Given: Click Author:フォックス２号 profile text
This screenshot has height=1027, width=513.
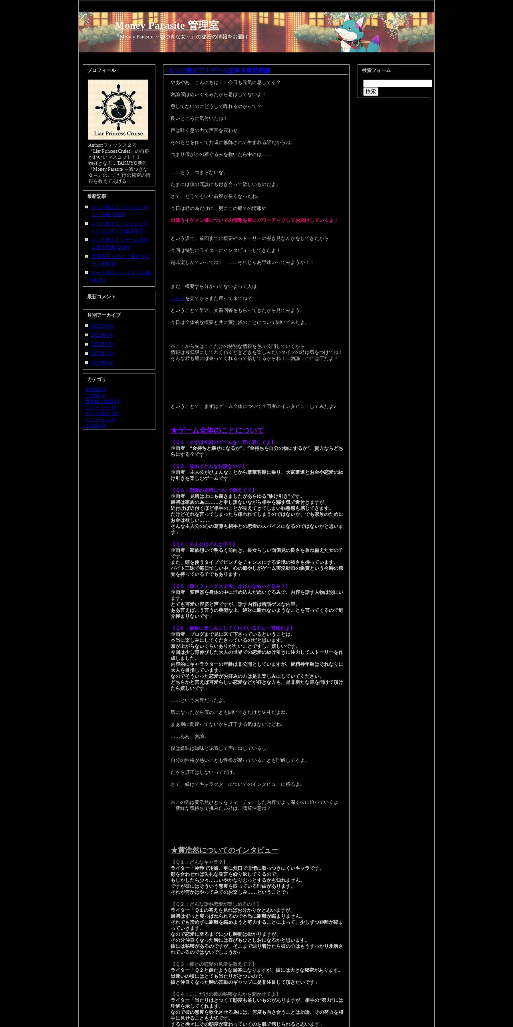Looking at the screenshot, I should 112,145.
